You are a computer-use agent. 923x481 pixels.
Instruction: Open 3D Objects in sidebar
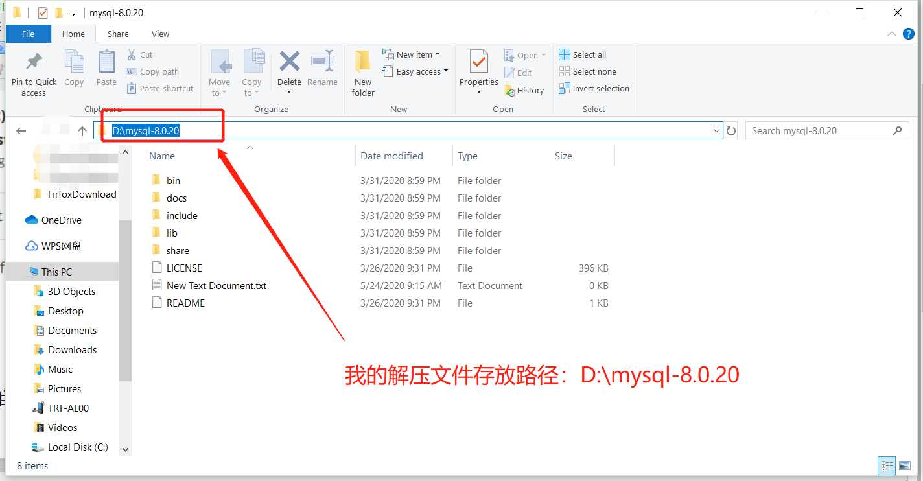point(71,291)
